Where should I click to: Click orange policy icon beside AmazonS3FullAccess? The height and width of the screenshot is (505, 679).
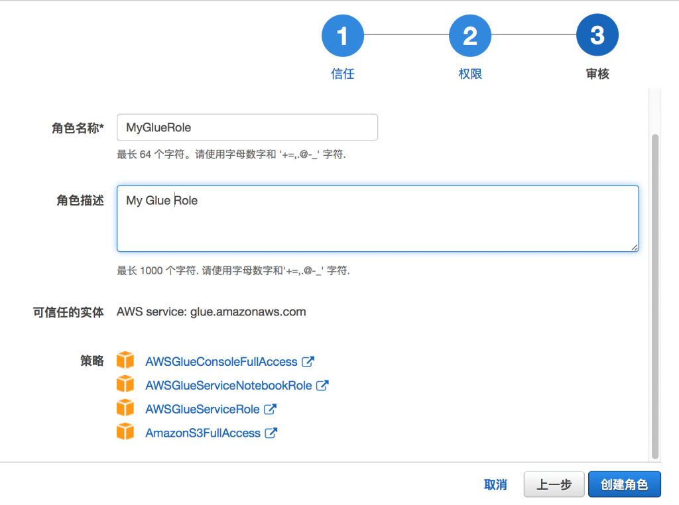[x=125, y=432]
